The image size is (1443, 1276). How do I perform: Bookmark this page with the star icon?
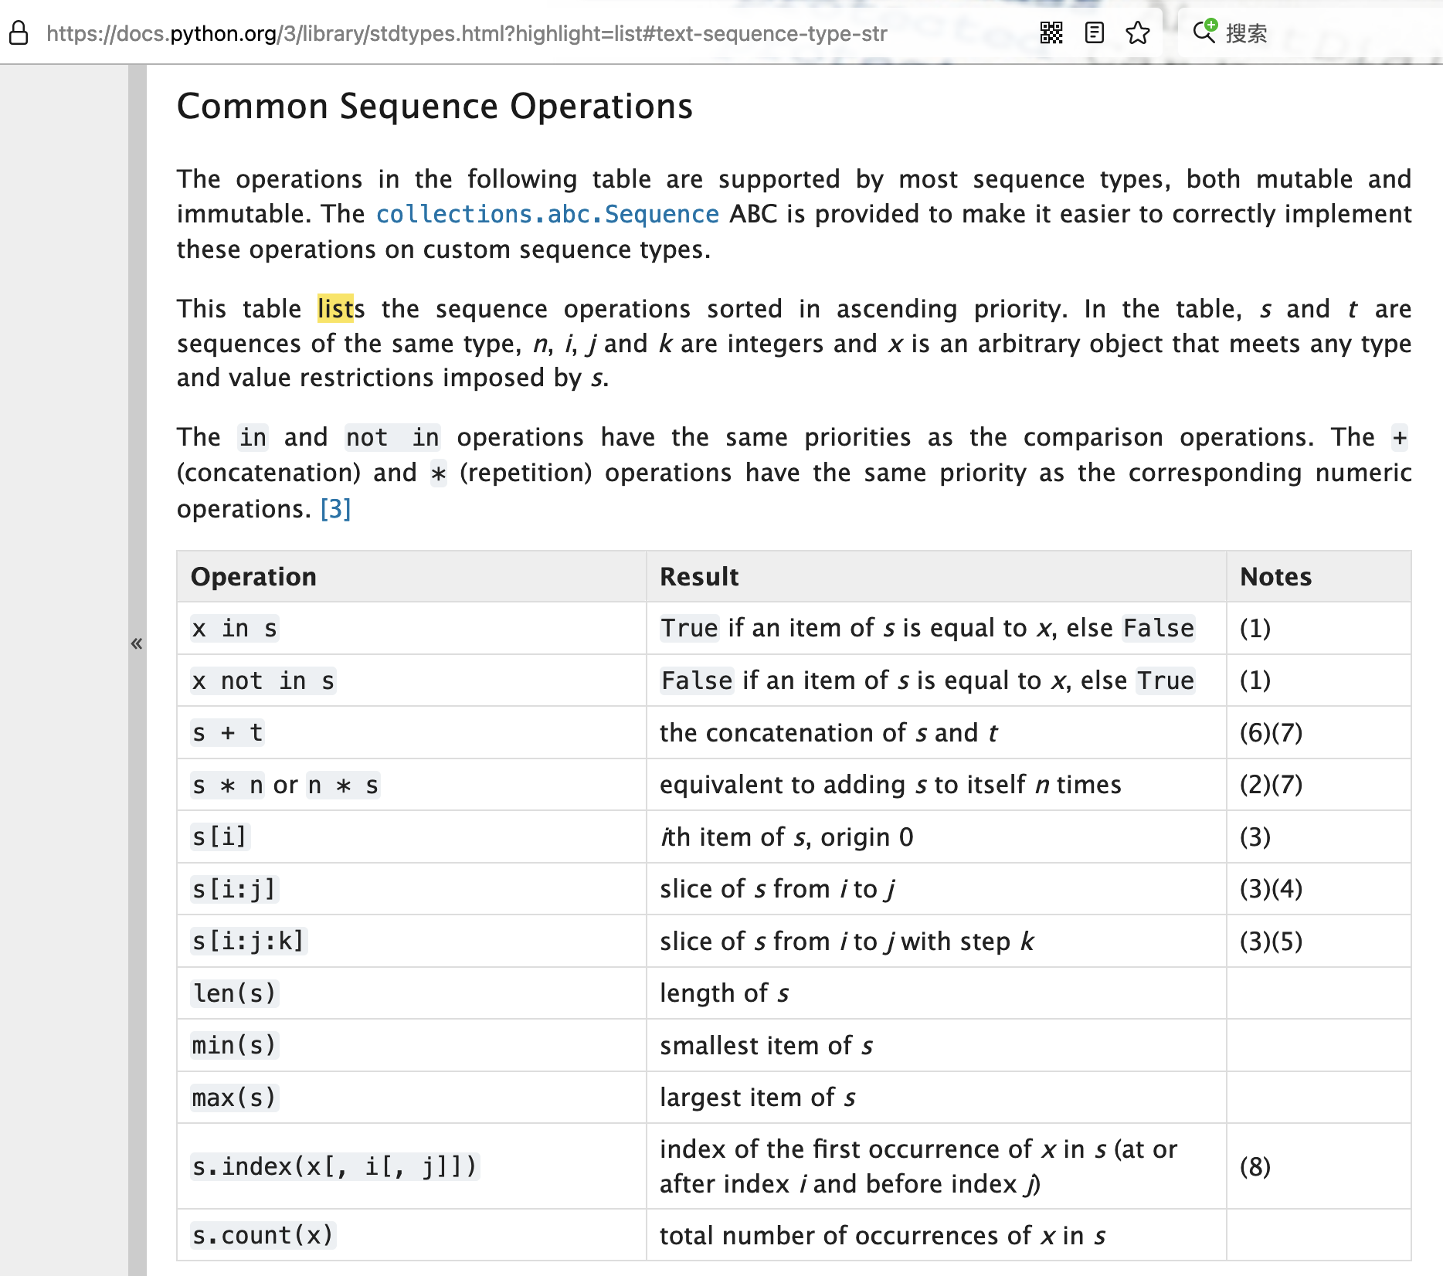coord(1138,32)
